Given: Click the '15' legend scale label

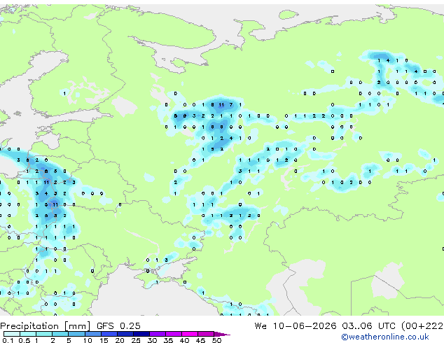Looking at the screenshot, I should (104, 340).
